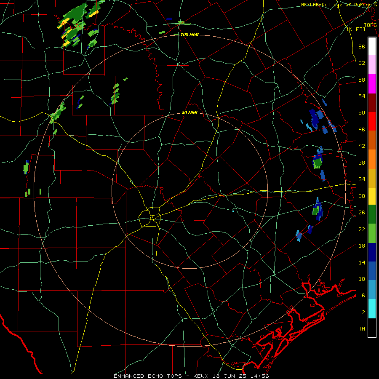Click the '10' legend value

click(x=362, y=279)
